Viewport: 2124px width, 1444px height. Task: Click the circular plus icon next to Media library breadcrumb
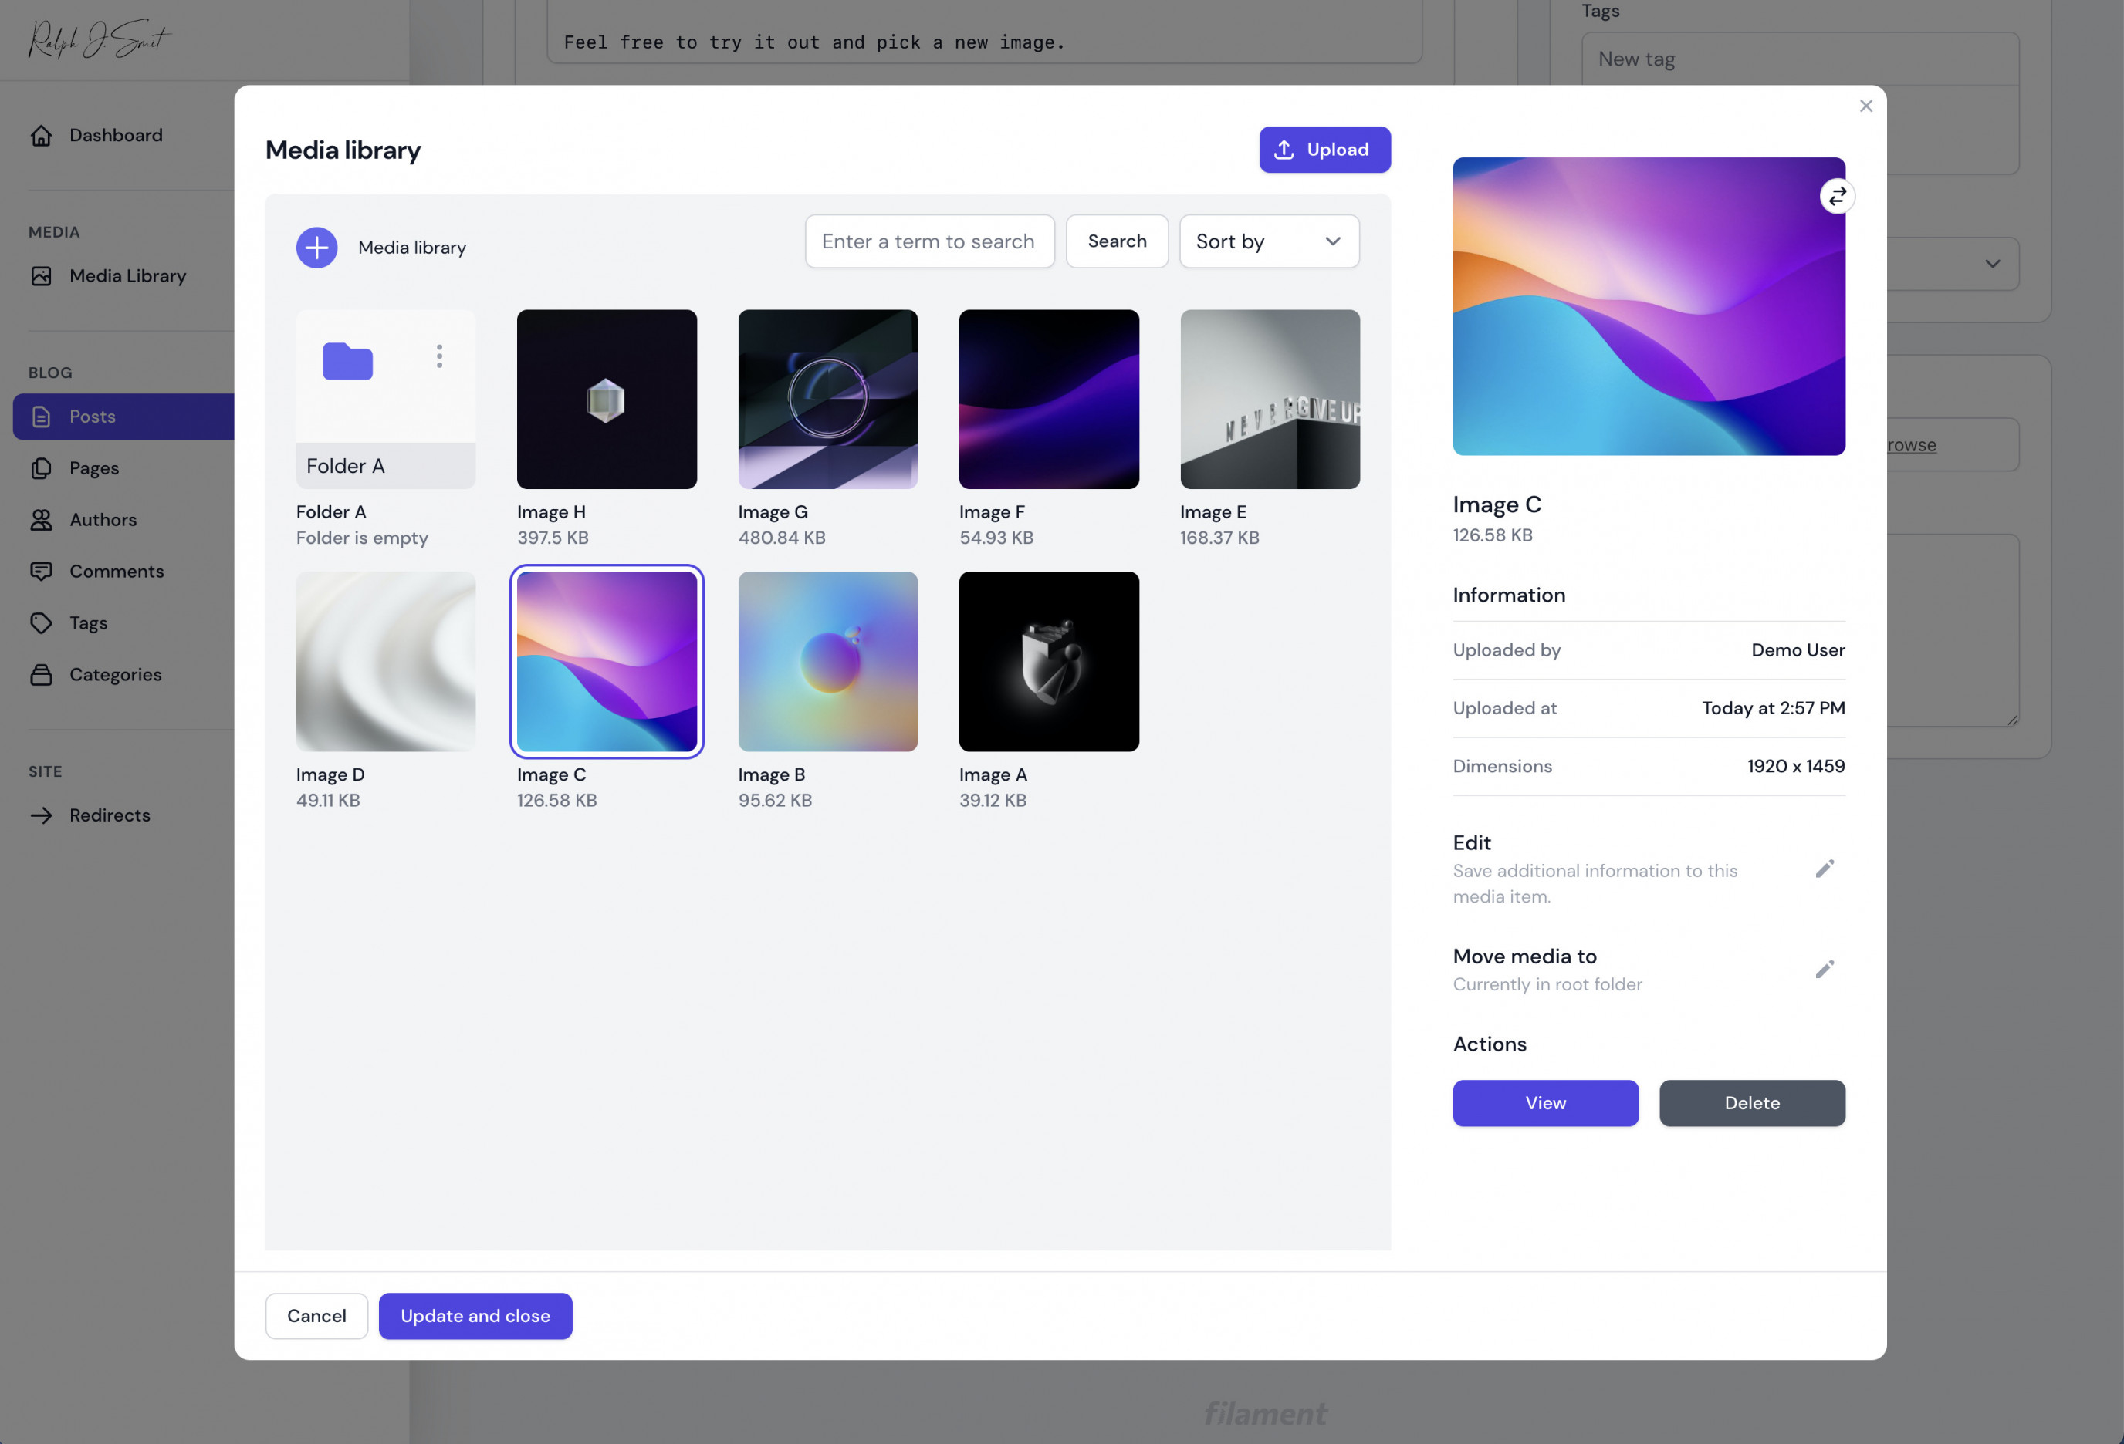tap(316, 247)
